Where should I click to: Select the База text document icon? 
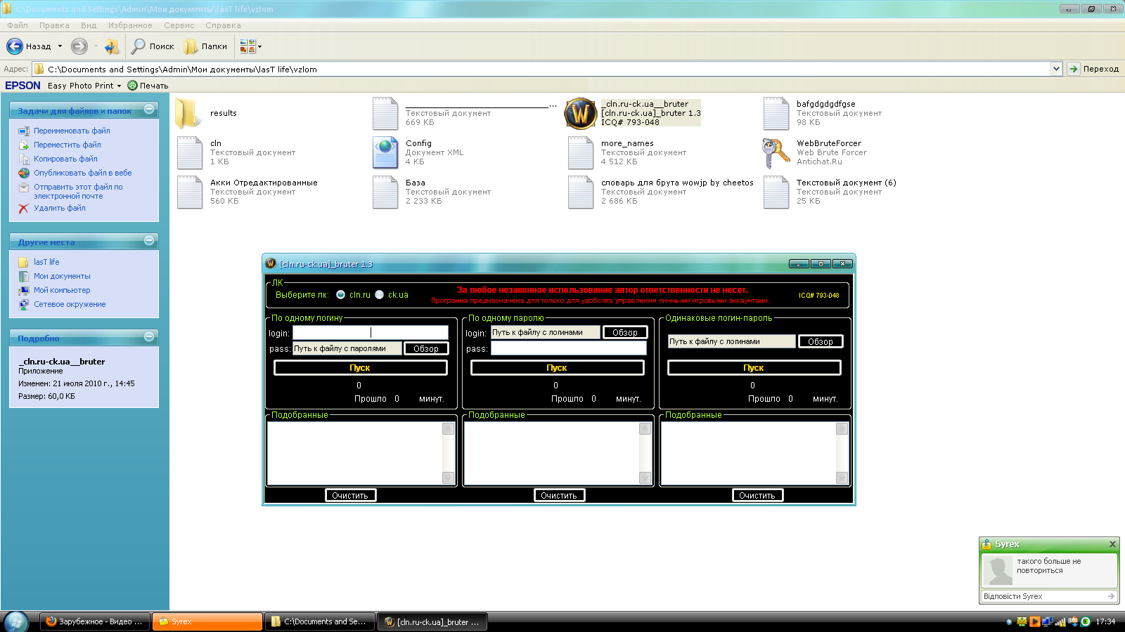385,192
